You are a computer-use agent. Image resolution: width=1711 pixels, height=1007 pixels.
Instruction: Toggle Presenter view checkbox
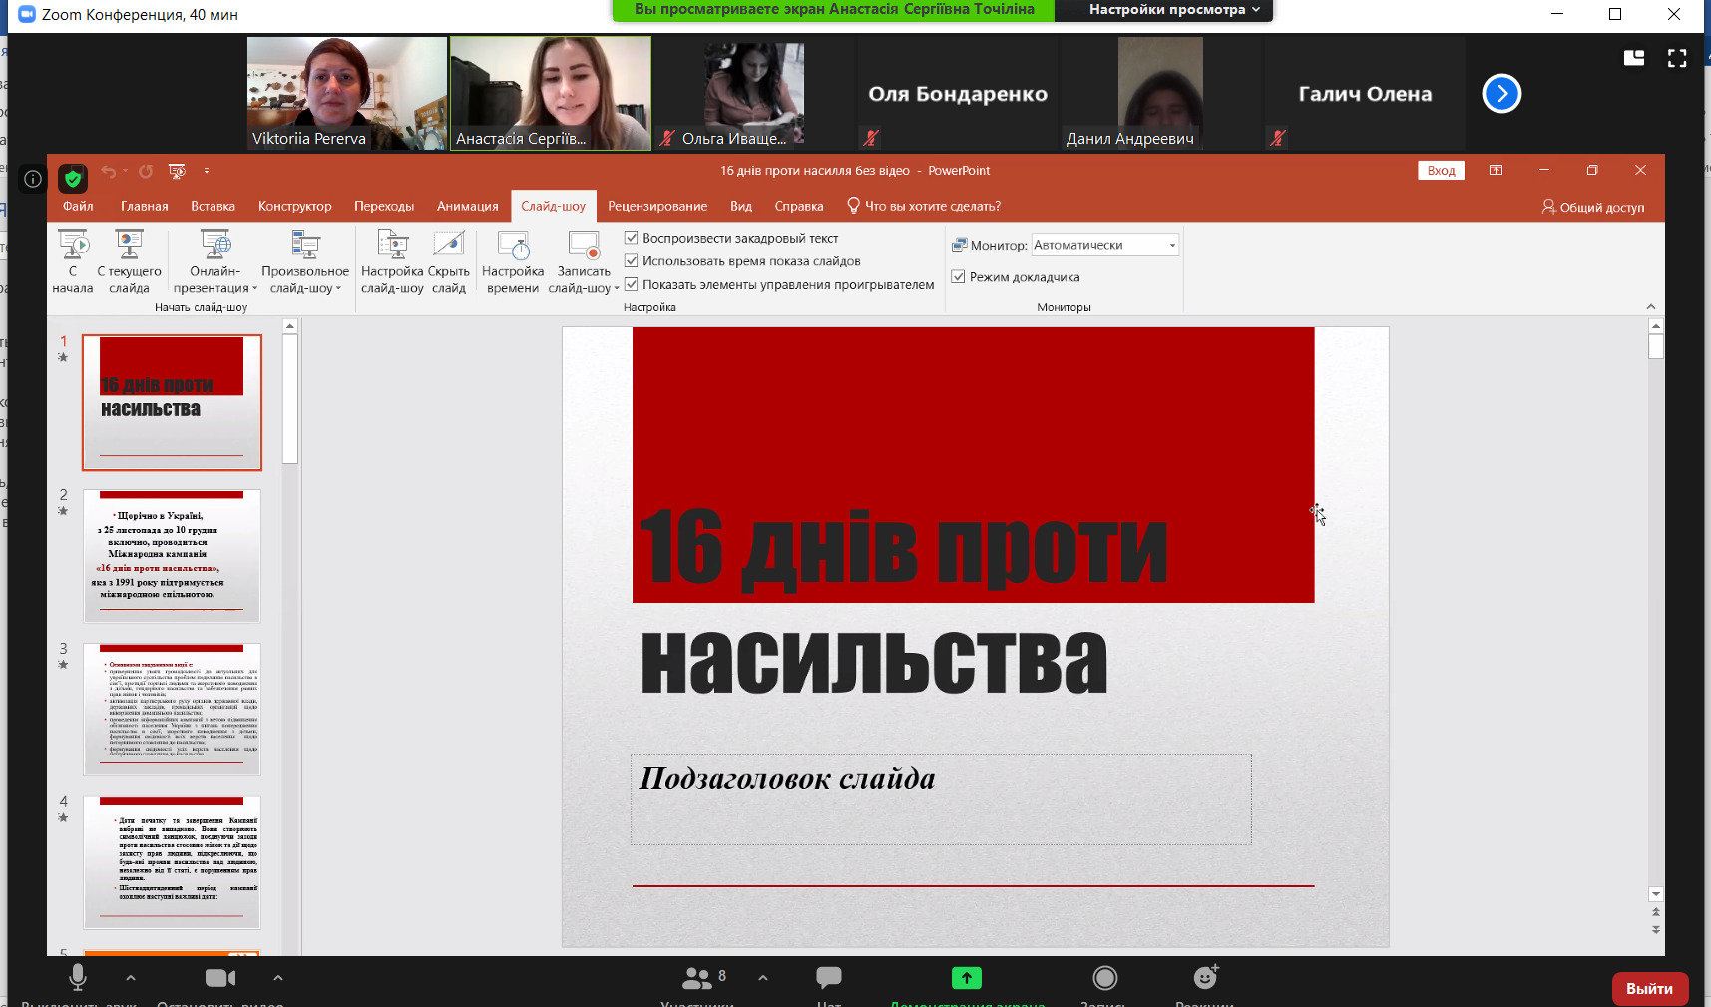(958, 277)
